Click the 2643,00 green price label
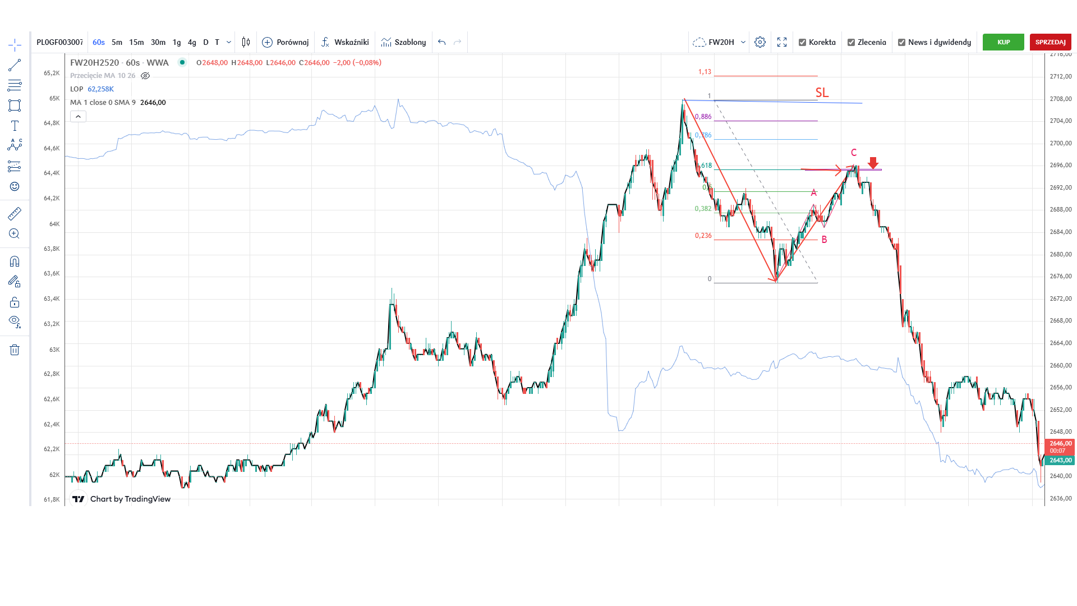Viewport: 1077px width, 606px height. (1060, 460)
